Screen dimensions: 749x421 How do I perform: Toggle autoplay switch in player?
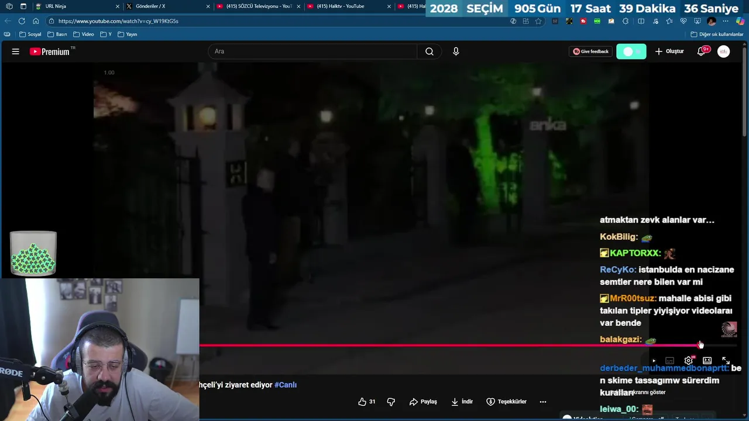pos(654,361)
